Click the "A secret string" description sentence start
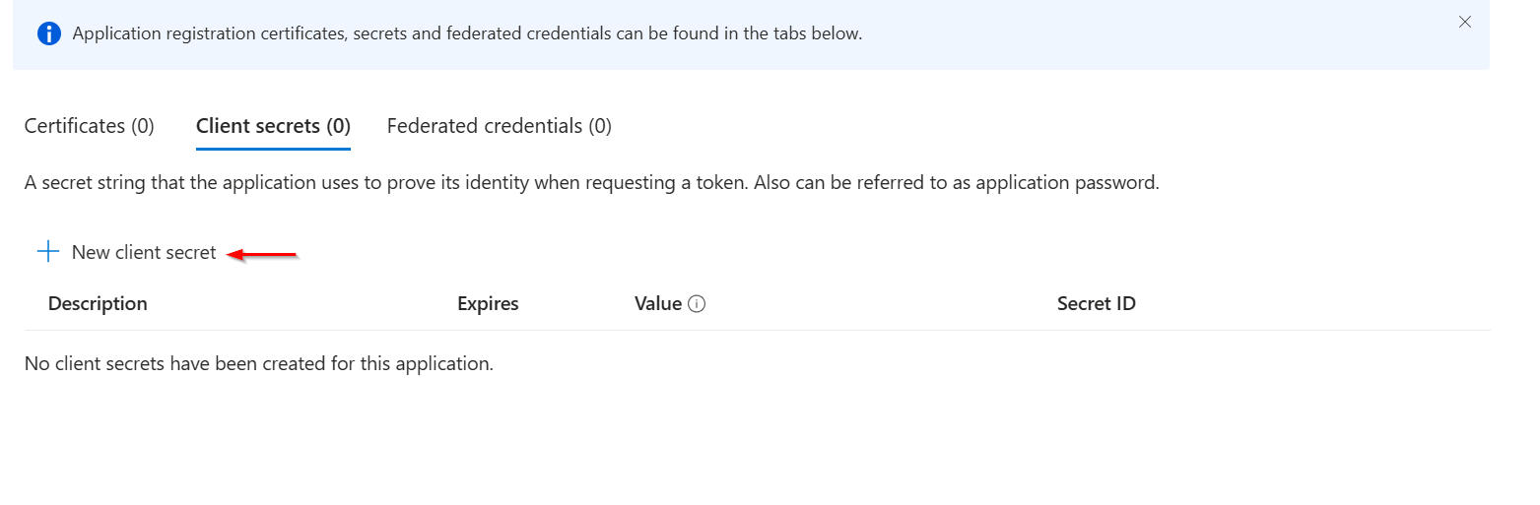The width and height of the screenshot is (1540, 505). point(79,183)
